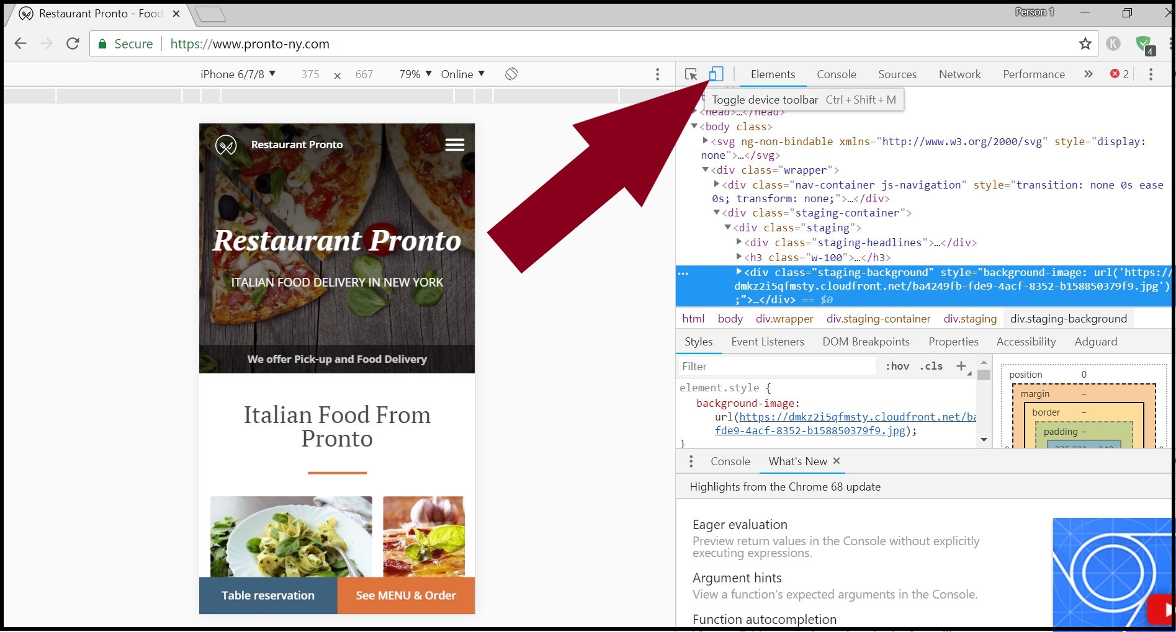The height and width of the screenshot is (632, 1176).
Task: Open device toolbar more options menu
Action: [657, 74]
